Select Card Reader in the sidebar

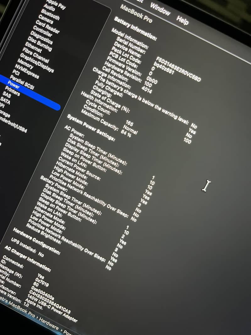[48, 27]
